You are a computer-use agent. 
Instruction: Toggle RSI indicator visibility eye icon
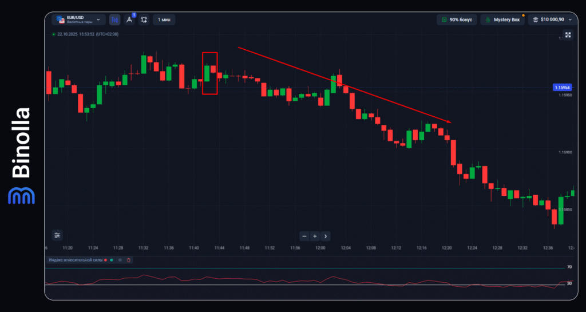click(x=120, y=260)
